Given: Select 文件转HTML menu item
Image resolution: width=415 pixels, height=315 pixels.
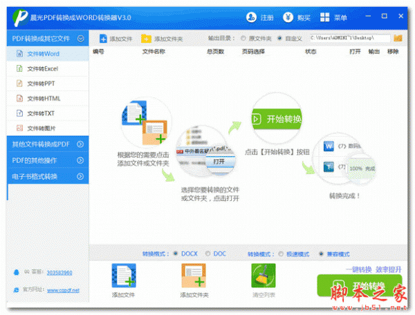Looking at the screenshot, I should point(48,99).
